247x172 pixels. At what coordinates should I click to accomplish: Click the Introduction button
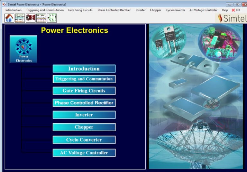click(x=84, y=69)
